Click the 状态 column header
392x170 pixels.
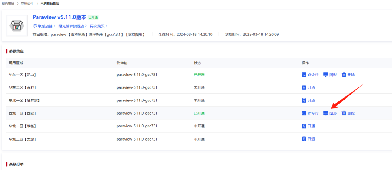click(x=197, y=63)
